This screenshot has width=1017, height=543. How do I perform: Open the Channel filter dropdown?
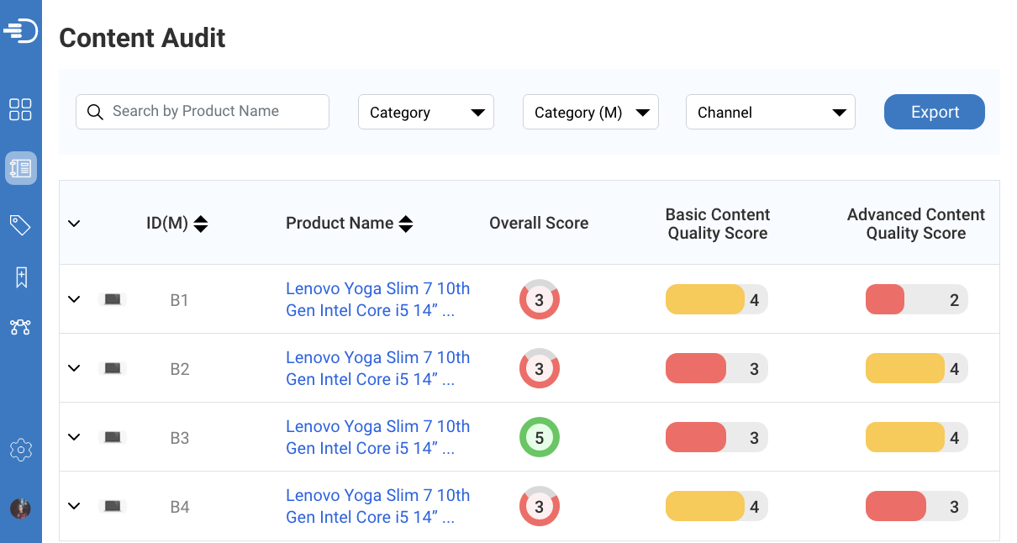pos(770,111)
